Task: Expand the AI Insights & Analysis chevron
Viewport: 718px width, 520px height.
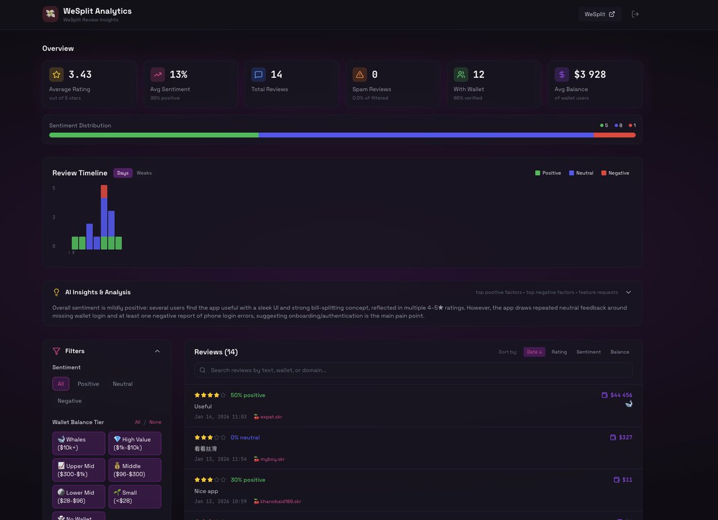Action: coord(628,292)
